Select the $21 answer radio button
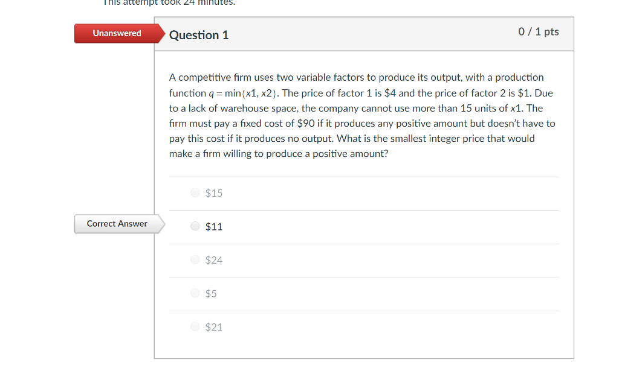The image size is (619, 371). 195,326
